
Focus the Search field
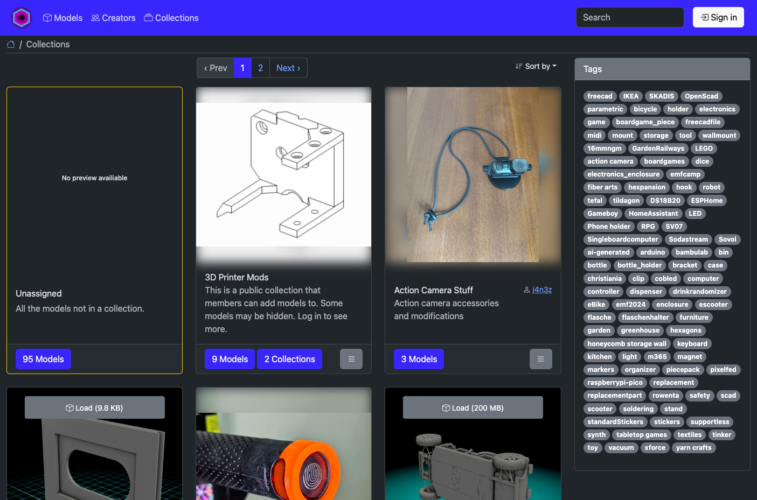(630, 17)
